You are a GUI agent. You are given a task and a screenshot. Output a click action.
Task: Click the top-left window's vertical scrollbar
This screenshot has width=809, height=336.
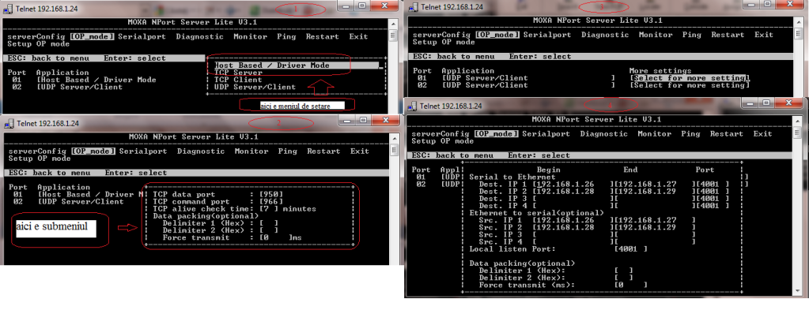[x=392, y=63]
